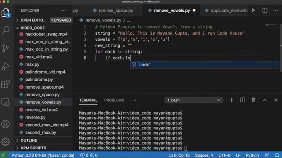Viewport: 282px width, 158px height.
Task: Open palindrome.py file
Action: click(43, 79)
